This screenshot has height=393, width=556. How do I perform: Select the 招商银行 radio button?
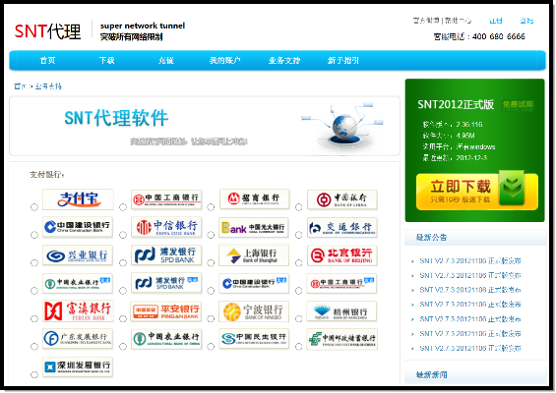[x=211, y=207]
